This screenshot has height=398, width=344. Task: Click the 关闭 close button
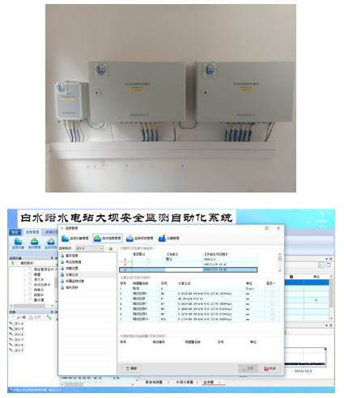pyautogui.click(x=270, y=368)
